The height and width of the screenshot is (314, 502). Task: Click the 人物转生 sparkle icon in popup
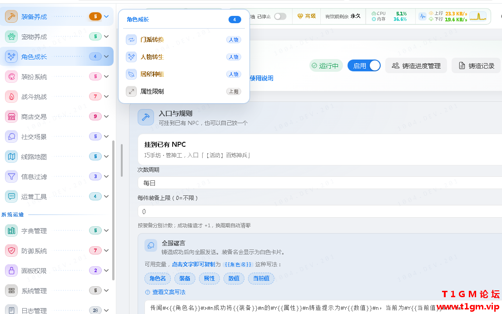click(131, 57)
